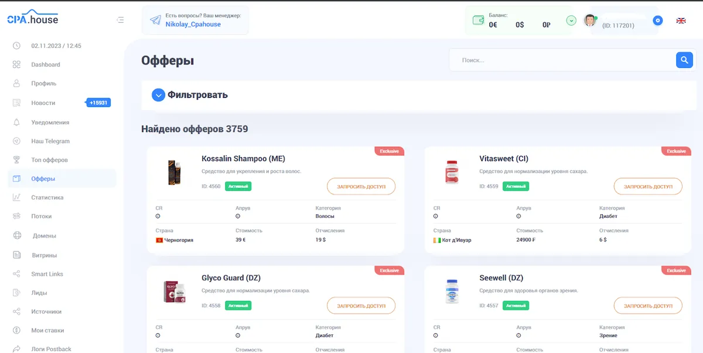
Task: Open the Офферы menu item
Action: coord(43,178)
